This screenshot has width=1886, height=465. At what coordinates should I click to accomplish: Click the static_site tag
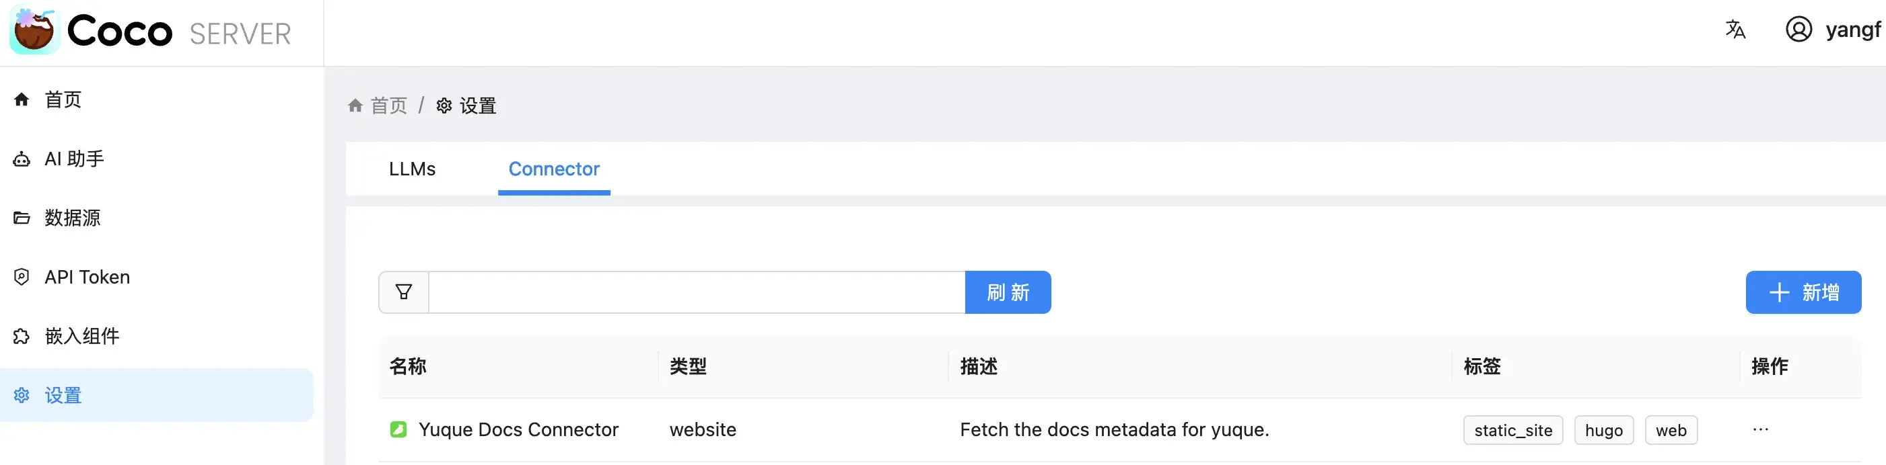click(1512, 430)
